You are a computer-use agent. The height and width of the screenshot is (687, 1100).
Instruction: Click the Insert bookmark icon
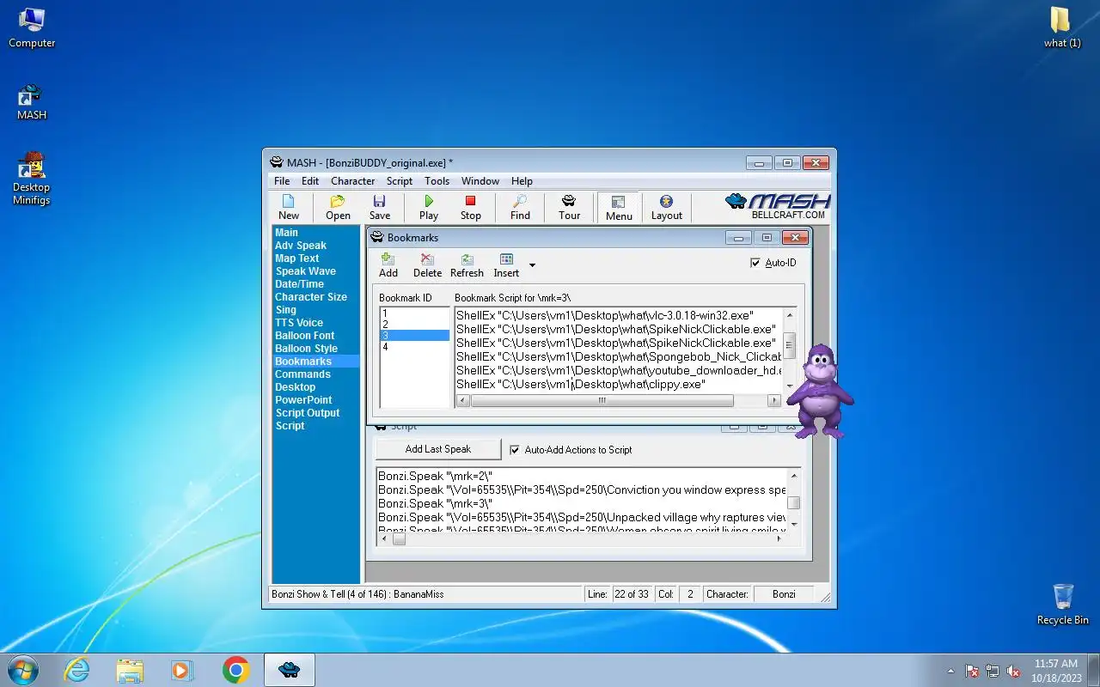click(506, 265)
